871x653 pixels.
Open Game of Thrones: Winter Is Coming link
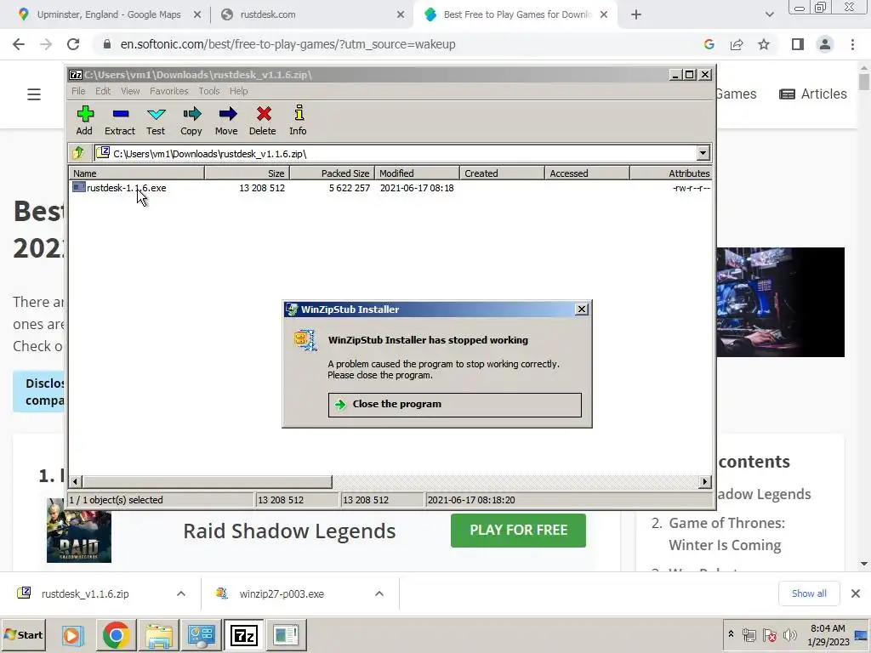(x=726, y=534)
